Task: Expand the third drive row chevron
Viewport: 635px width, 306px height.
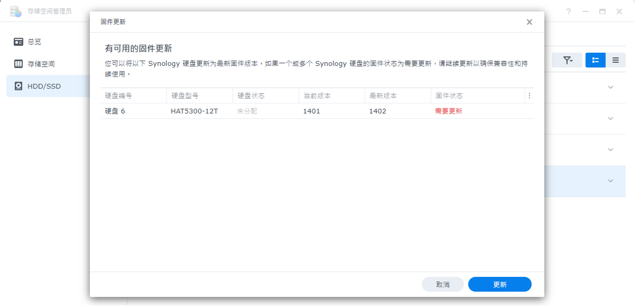Action: tap(611, 150)
